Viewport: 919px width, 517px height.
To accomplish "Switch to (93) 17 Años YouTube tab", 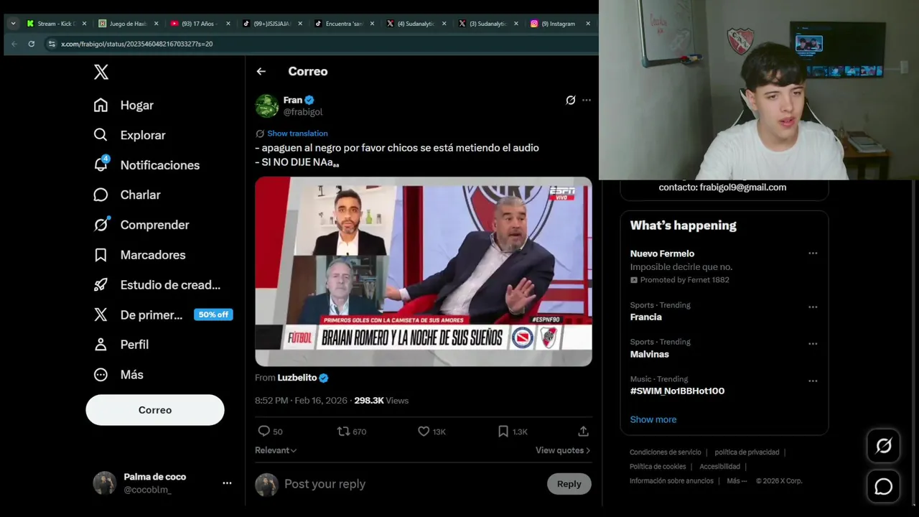I will pyautogui.click(x=200, y=24).
